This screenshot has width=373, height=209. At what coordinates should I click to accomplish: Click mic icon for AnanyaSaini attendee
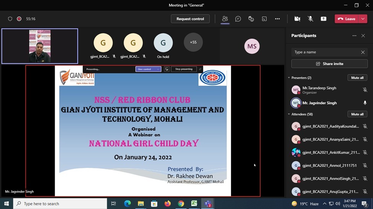pos(365,139)
